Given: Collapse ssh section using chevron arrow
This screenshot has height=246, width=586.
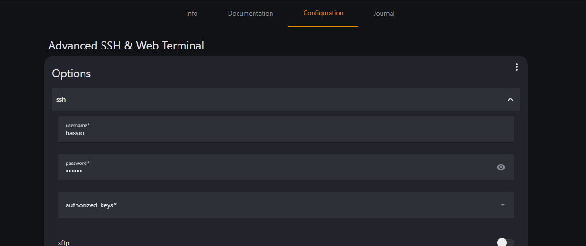Looking at the screenshot, I should 510,99.
